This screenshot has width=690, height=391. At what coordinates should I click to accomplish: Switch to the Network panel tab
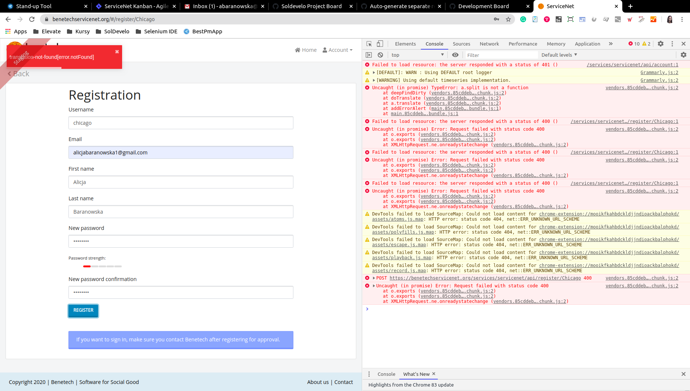point(489,43)
